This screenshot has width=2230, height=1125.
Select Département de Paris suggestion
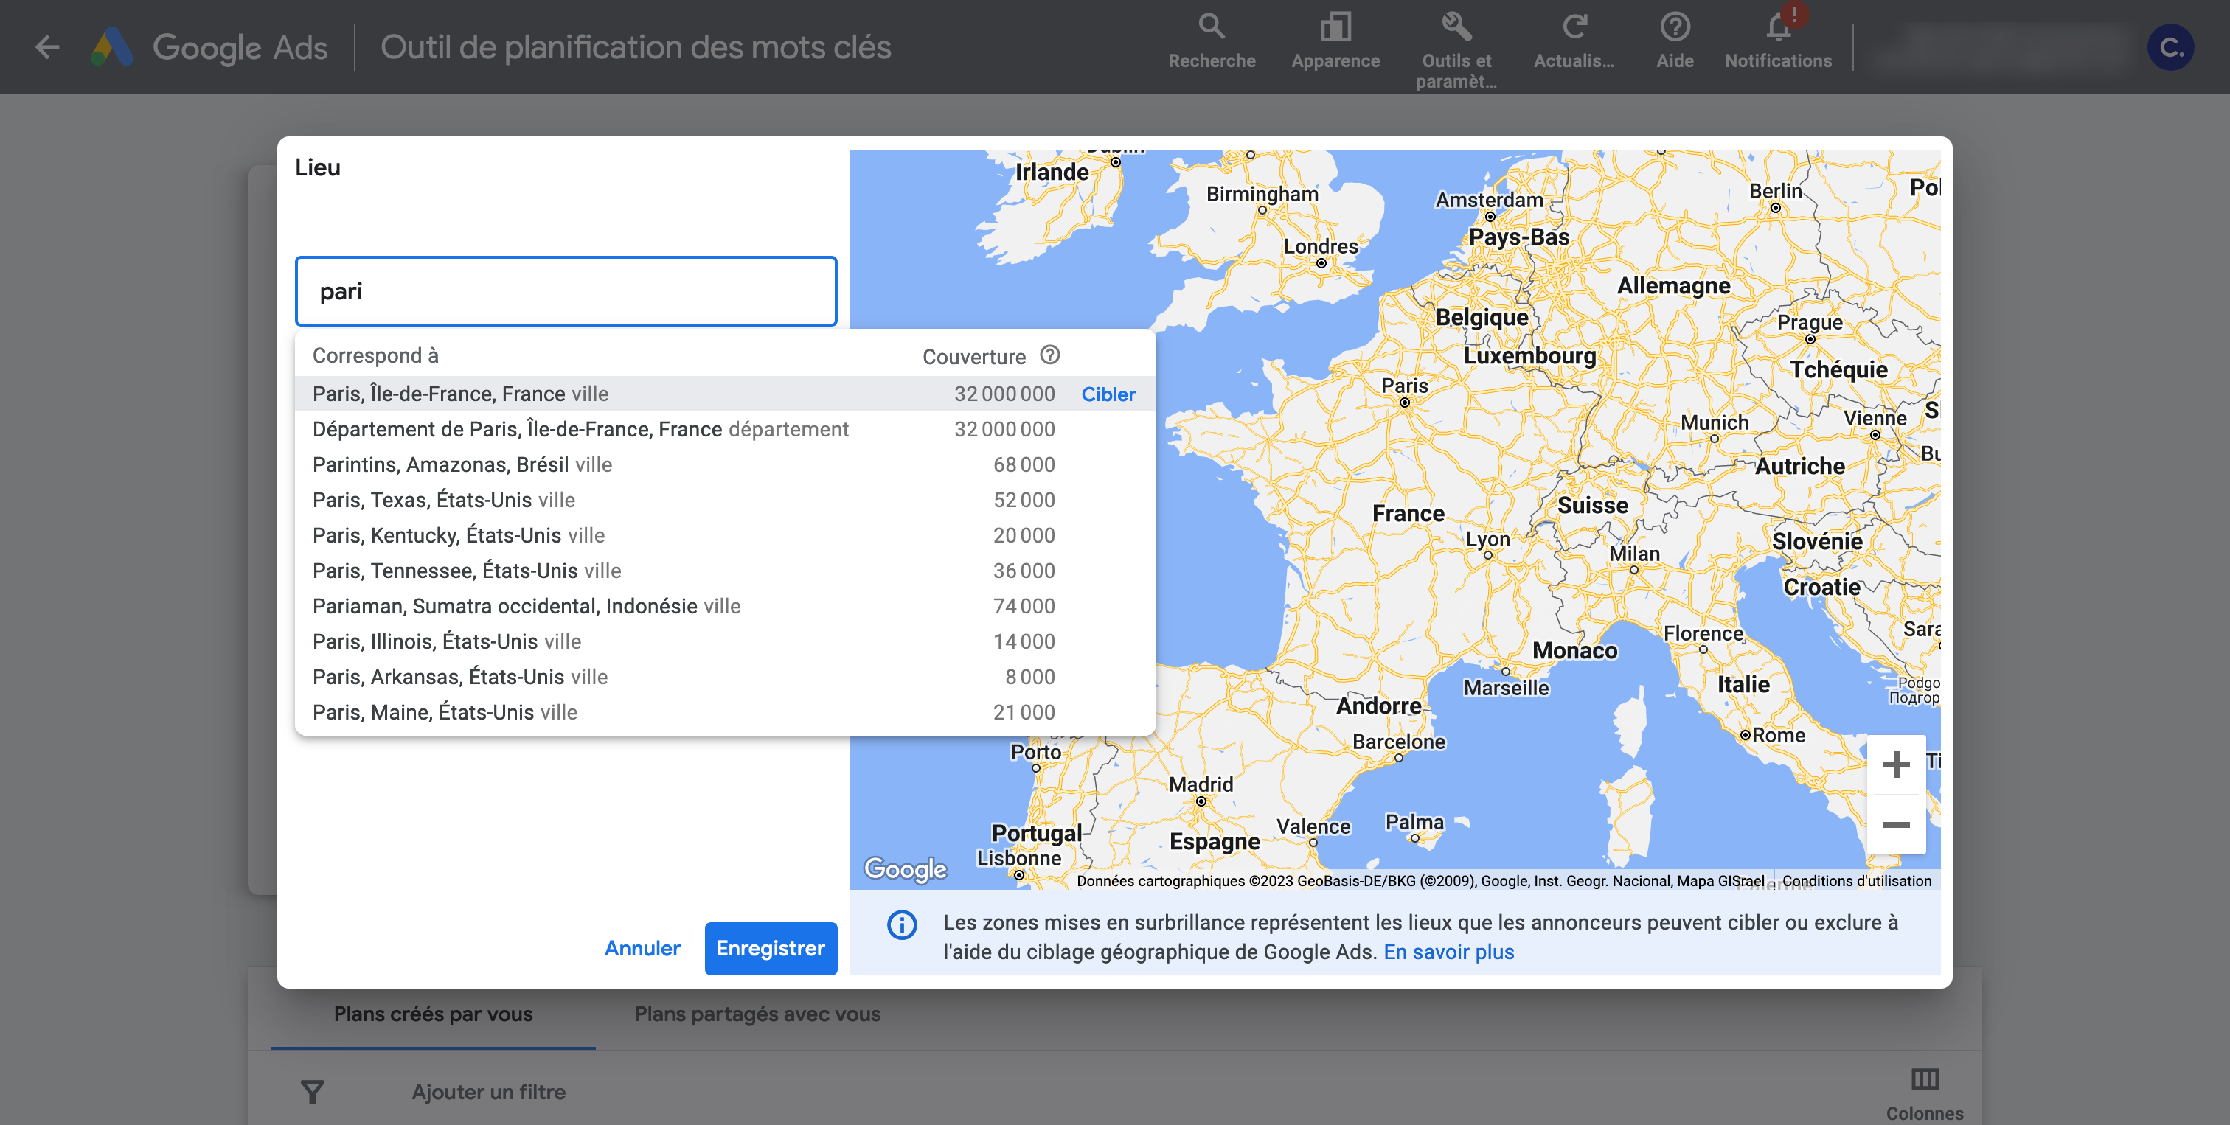[726, 429]
